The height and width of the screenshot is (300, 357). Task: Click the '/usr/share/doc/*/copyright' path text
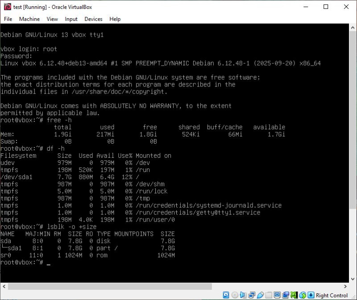pyautogui.click(x=118, y=91)
